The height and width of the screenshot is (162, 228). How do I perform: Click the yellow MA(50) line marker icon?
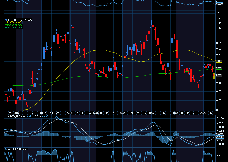[6, 22]
